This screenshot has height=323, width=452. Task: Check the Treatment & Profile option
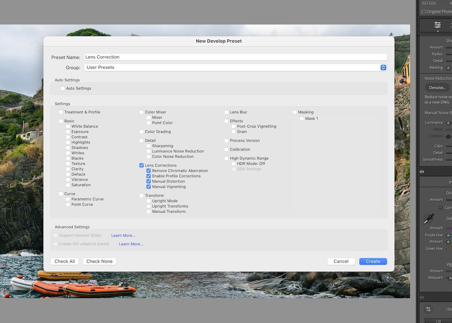click(x=61, y=112)
